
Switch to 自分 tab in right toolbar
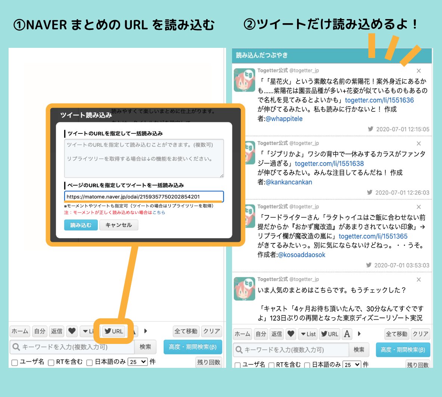(x=261, y=334)
